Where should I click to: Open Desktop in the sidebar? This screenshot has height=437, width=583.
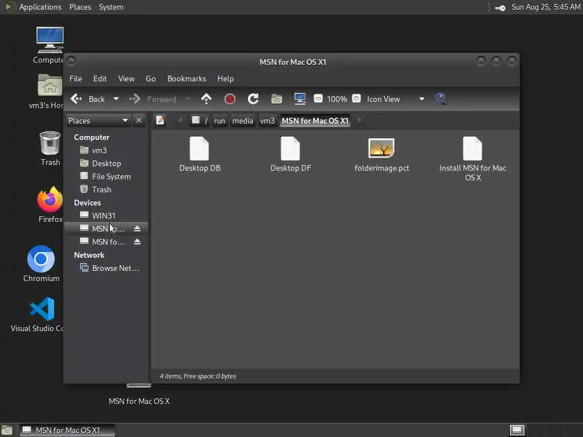click(106, 163)
